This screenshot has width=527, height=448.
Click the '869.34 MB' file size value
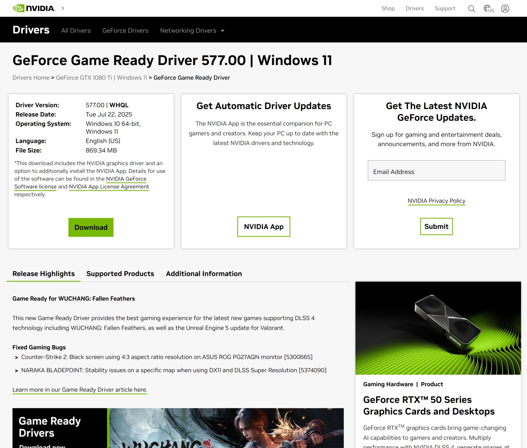pyautogui.click(x=101, y=150)
